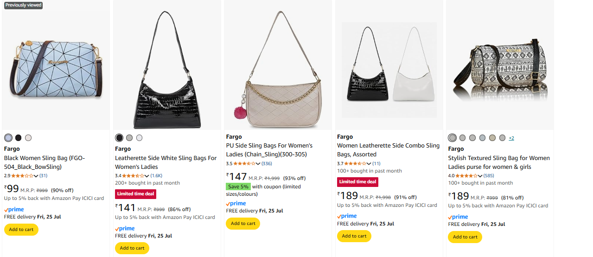This screenshot has width=593, height=257.
Task: Show +2 more colours for Textured Sling Bag
Action: 511,138
